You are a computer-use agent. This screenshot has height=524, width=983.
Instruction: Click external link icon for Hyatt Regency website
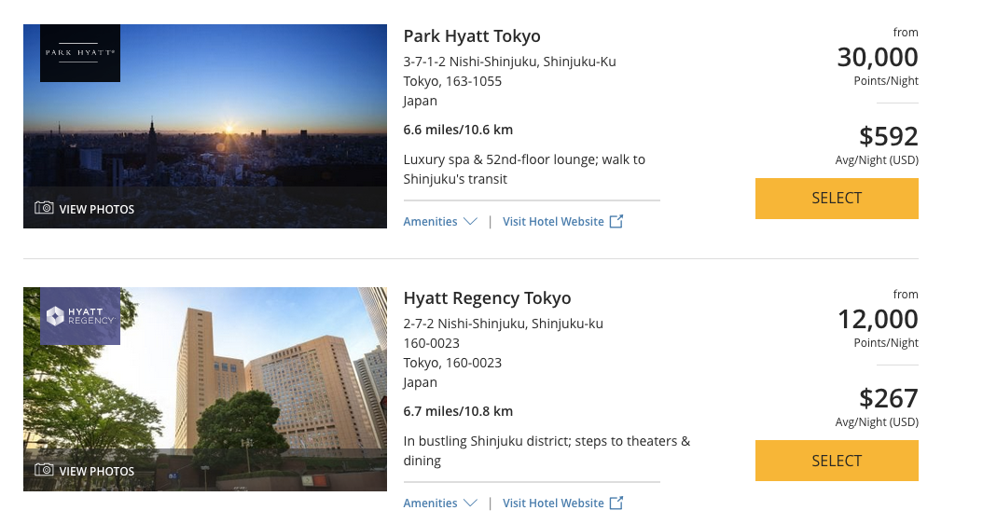coord(616,503)
